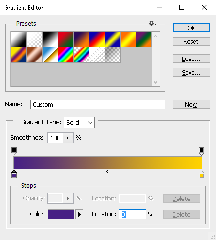Viewport: 216px width, 240px height.
Task: Choose the chrome gradient preset
Action: (x=50, y=55)
